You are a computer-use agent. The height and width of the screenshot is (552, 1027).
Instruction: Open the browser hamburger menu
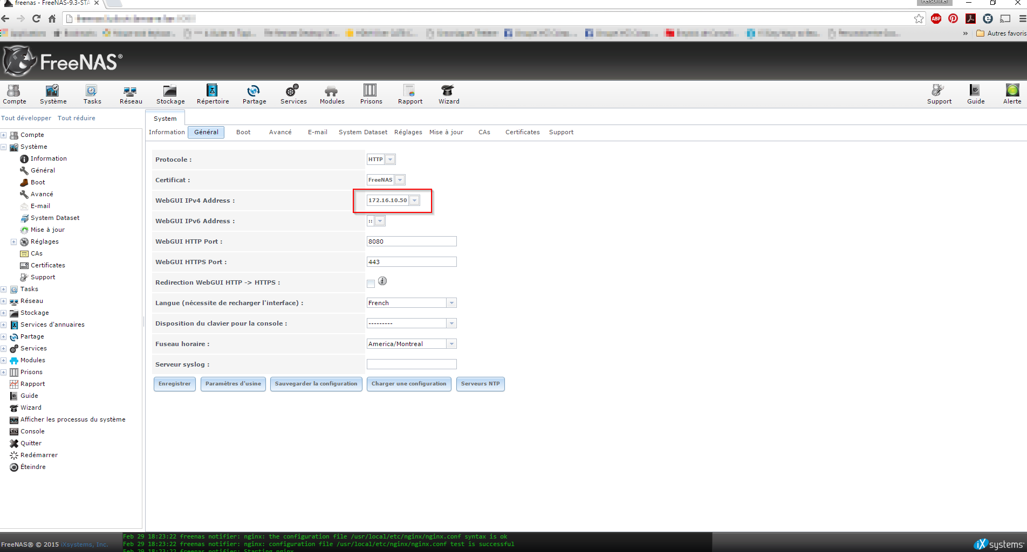pyautogui.click(x=1022, y=18)
